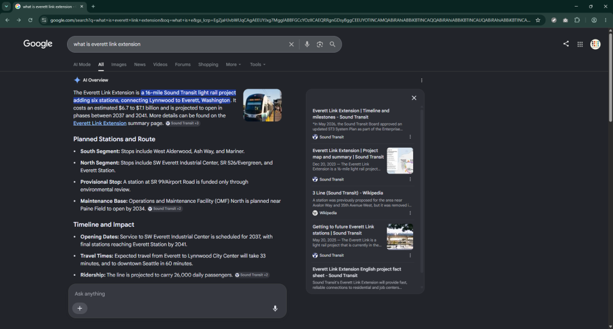Open options for 'Getting to future' source
613x329 pixels.
tap(410, 255)
